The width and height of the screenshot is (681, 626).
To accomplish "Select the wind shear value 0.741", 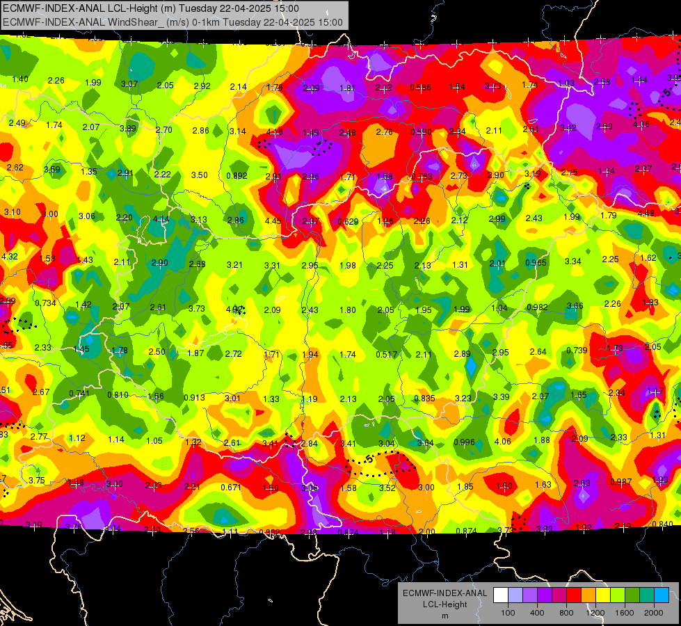I will [x=79, y=394].
